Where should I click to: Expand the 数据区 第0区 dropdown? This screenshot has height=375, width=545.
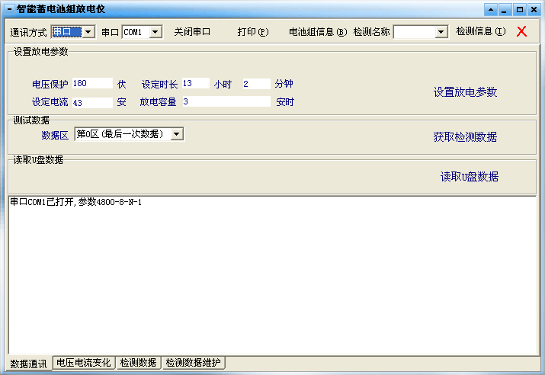tap(177, 134)
